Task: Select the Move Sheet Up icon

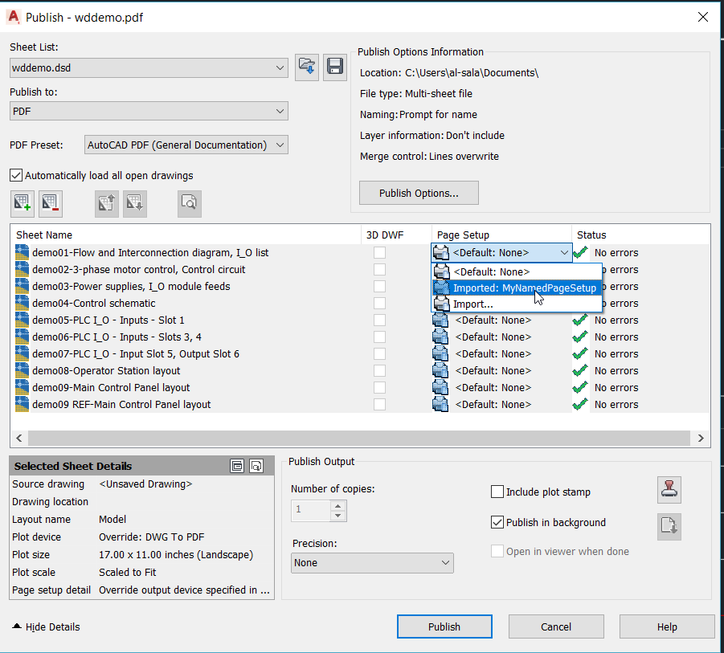Action: pyautogui.click(x=106, y=203)
